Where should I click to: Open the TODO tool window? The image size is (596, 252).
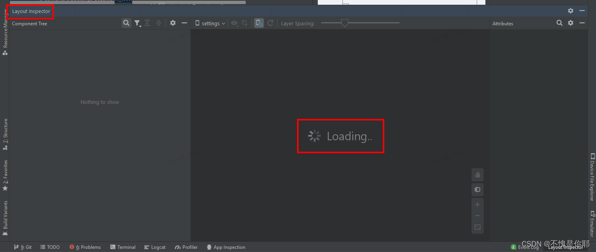pos(49,247)
